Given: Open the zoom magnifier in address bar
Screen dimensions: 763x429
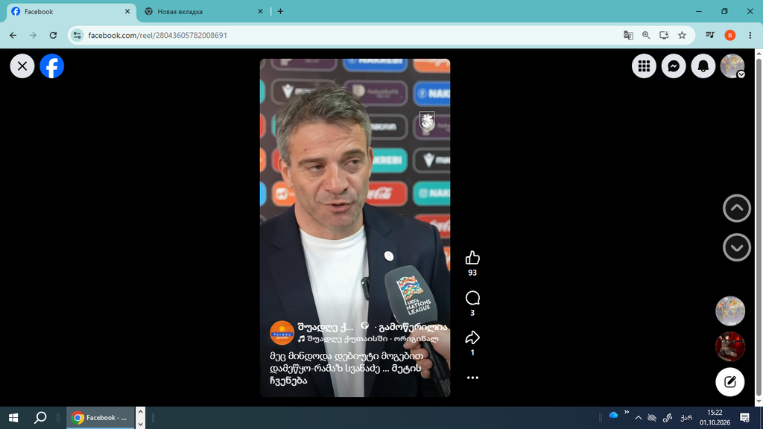Looking at the screenshot, I should click(646, 35).
